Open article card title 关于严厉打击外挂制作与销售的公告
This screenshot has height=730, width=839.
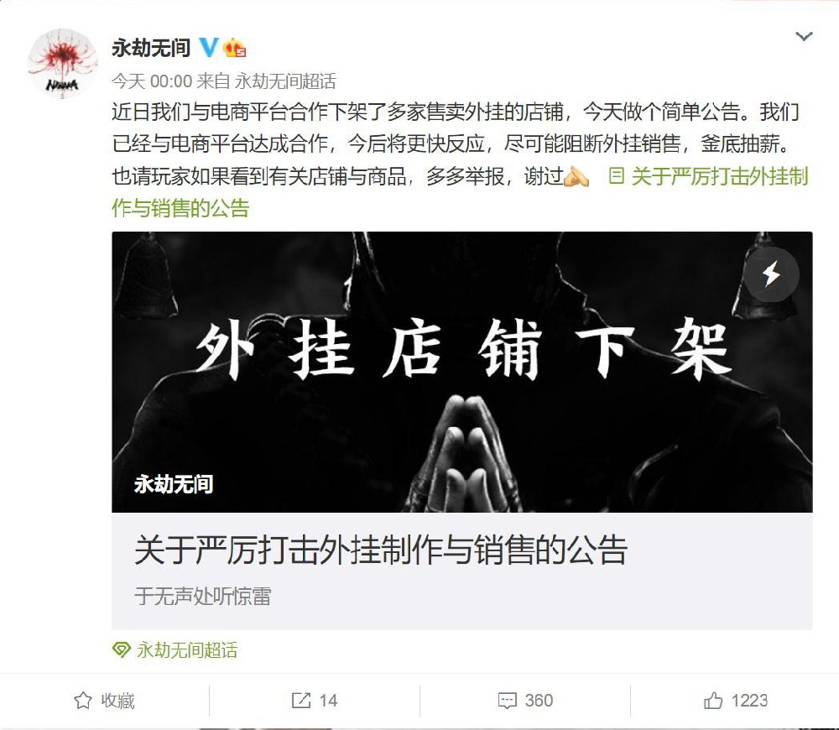(380, 550)
